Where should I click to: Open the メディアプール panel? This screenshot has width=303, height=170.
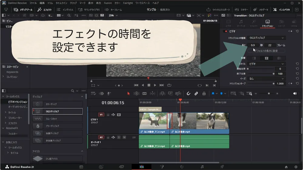(x=23, y=10)
